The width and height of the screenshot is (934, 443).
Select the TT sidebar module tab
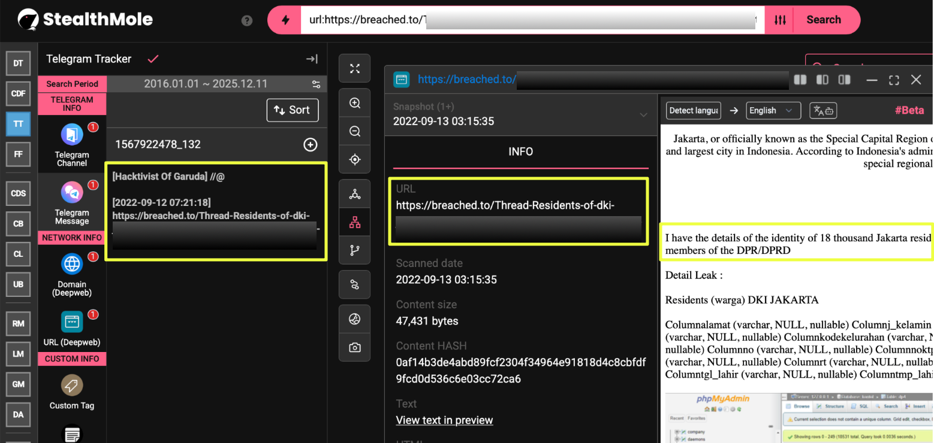tap(18, 124)
